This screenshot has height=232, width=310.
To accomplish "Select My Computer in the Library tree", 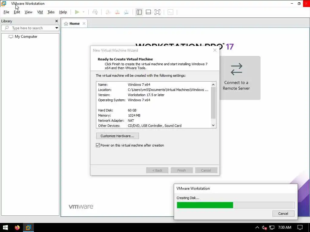I will point(26,37).
